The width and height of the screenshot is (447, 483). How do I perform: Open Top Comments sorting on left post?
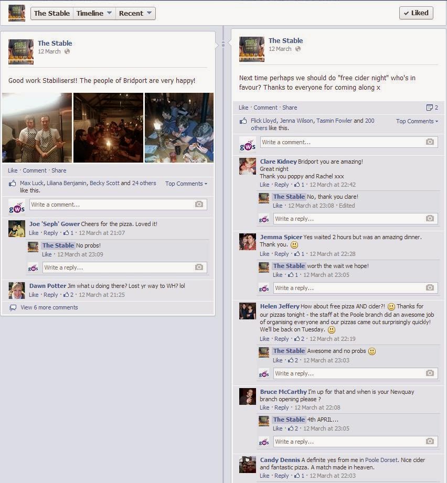tap(186, 184)
